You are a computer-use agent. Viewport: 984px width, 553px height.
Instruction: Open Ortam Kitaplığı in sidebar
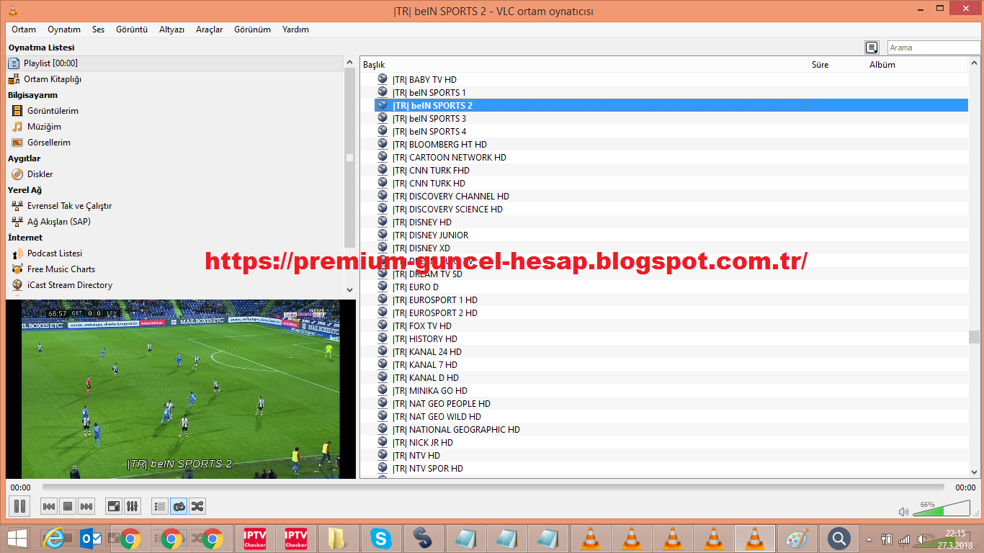tap(175, 79)
